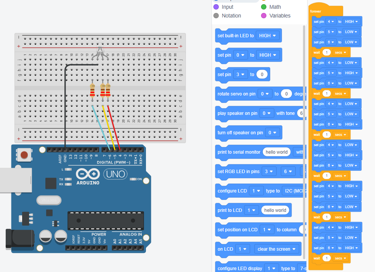The image size is (375, 272).
Task: Click the blocks palette vertical scrollbar
Action: (x=304, y=114)
